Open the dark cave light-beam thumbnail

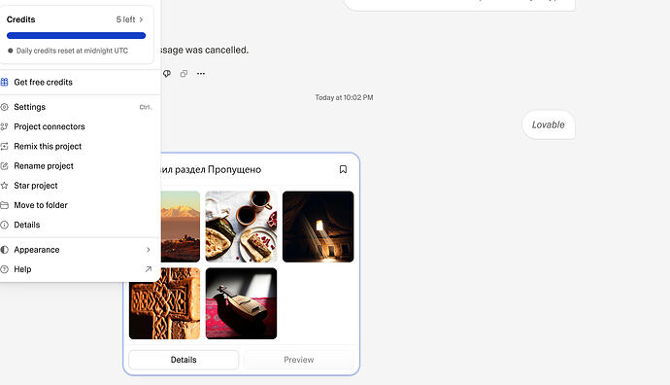point(318,227)
